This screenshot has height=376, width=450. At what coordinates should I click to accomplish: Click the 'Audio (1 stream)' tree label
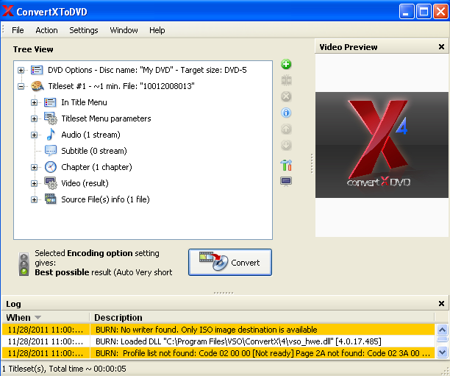click(90, 135)
